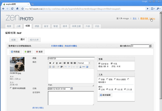Click the green save button
Image resolution: width=162 pixels, height=111 pixels.
(x=28, y=52)
